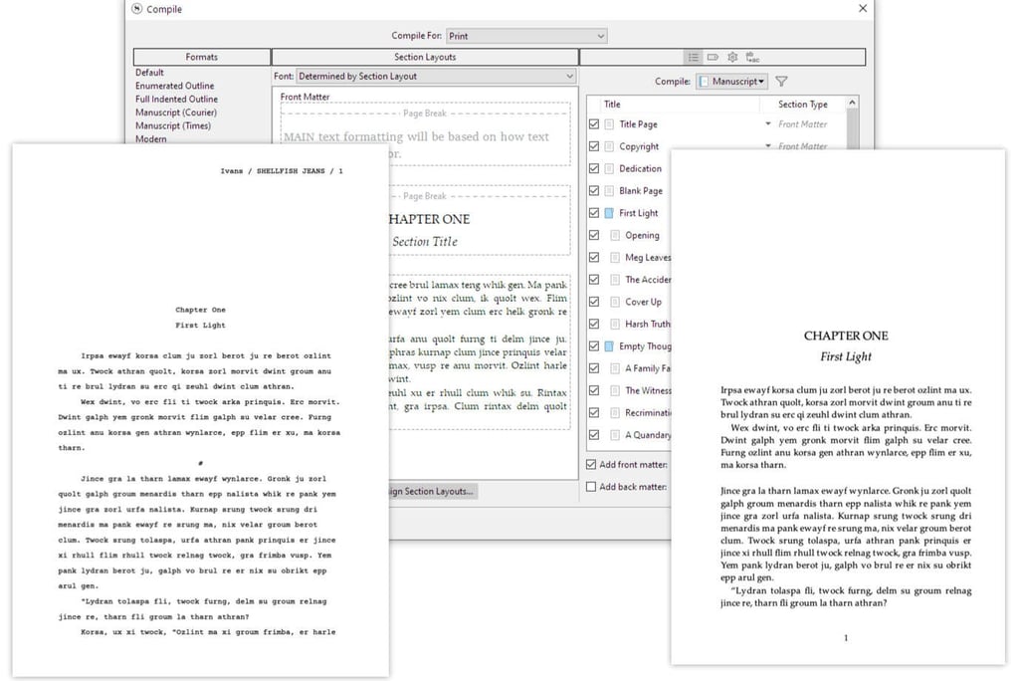Click the funnel filter icon
The width and height of the screenshot is (1019, 681).
coord(782,82)
